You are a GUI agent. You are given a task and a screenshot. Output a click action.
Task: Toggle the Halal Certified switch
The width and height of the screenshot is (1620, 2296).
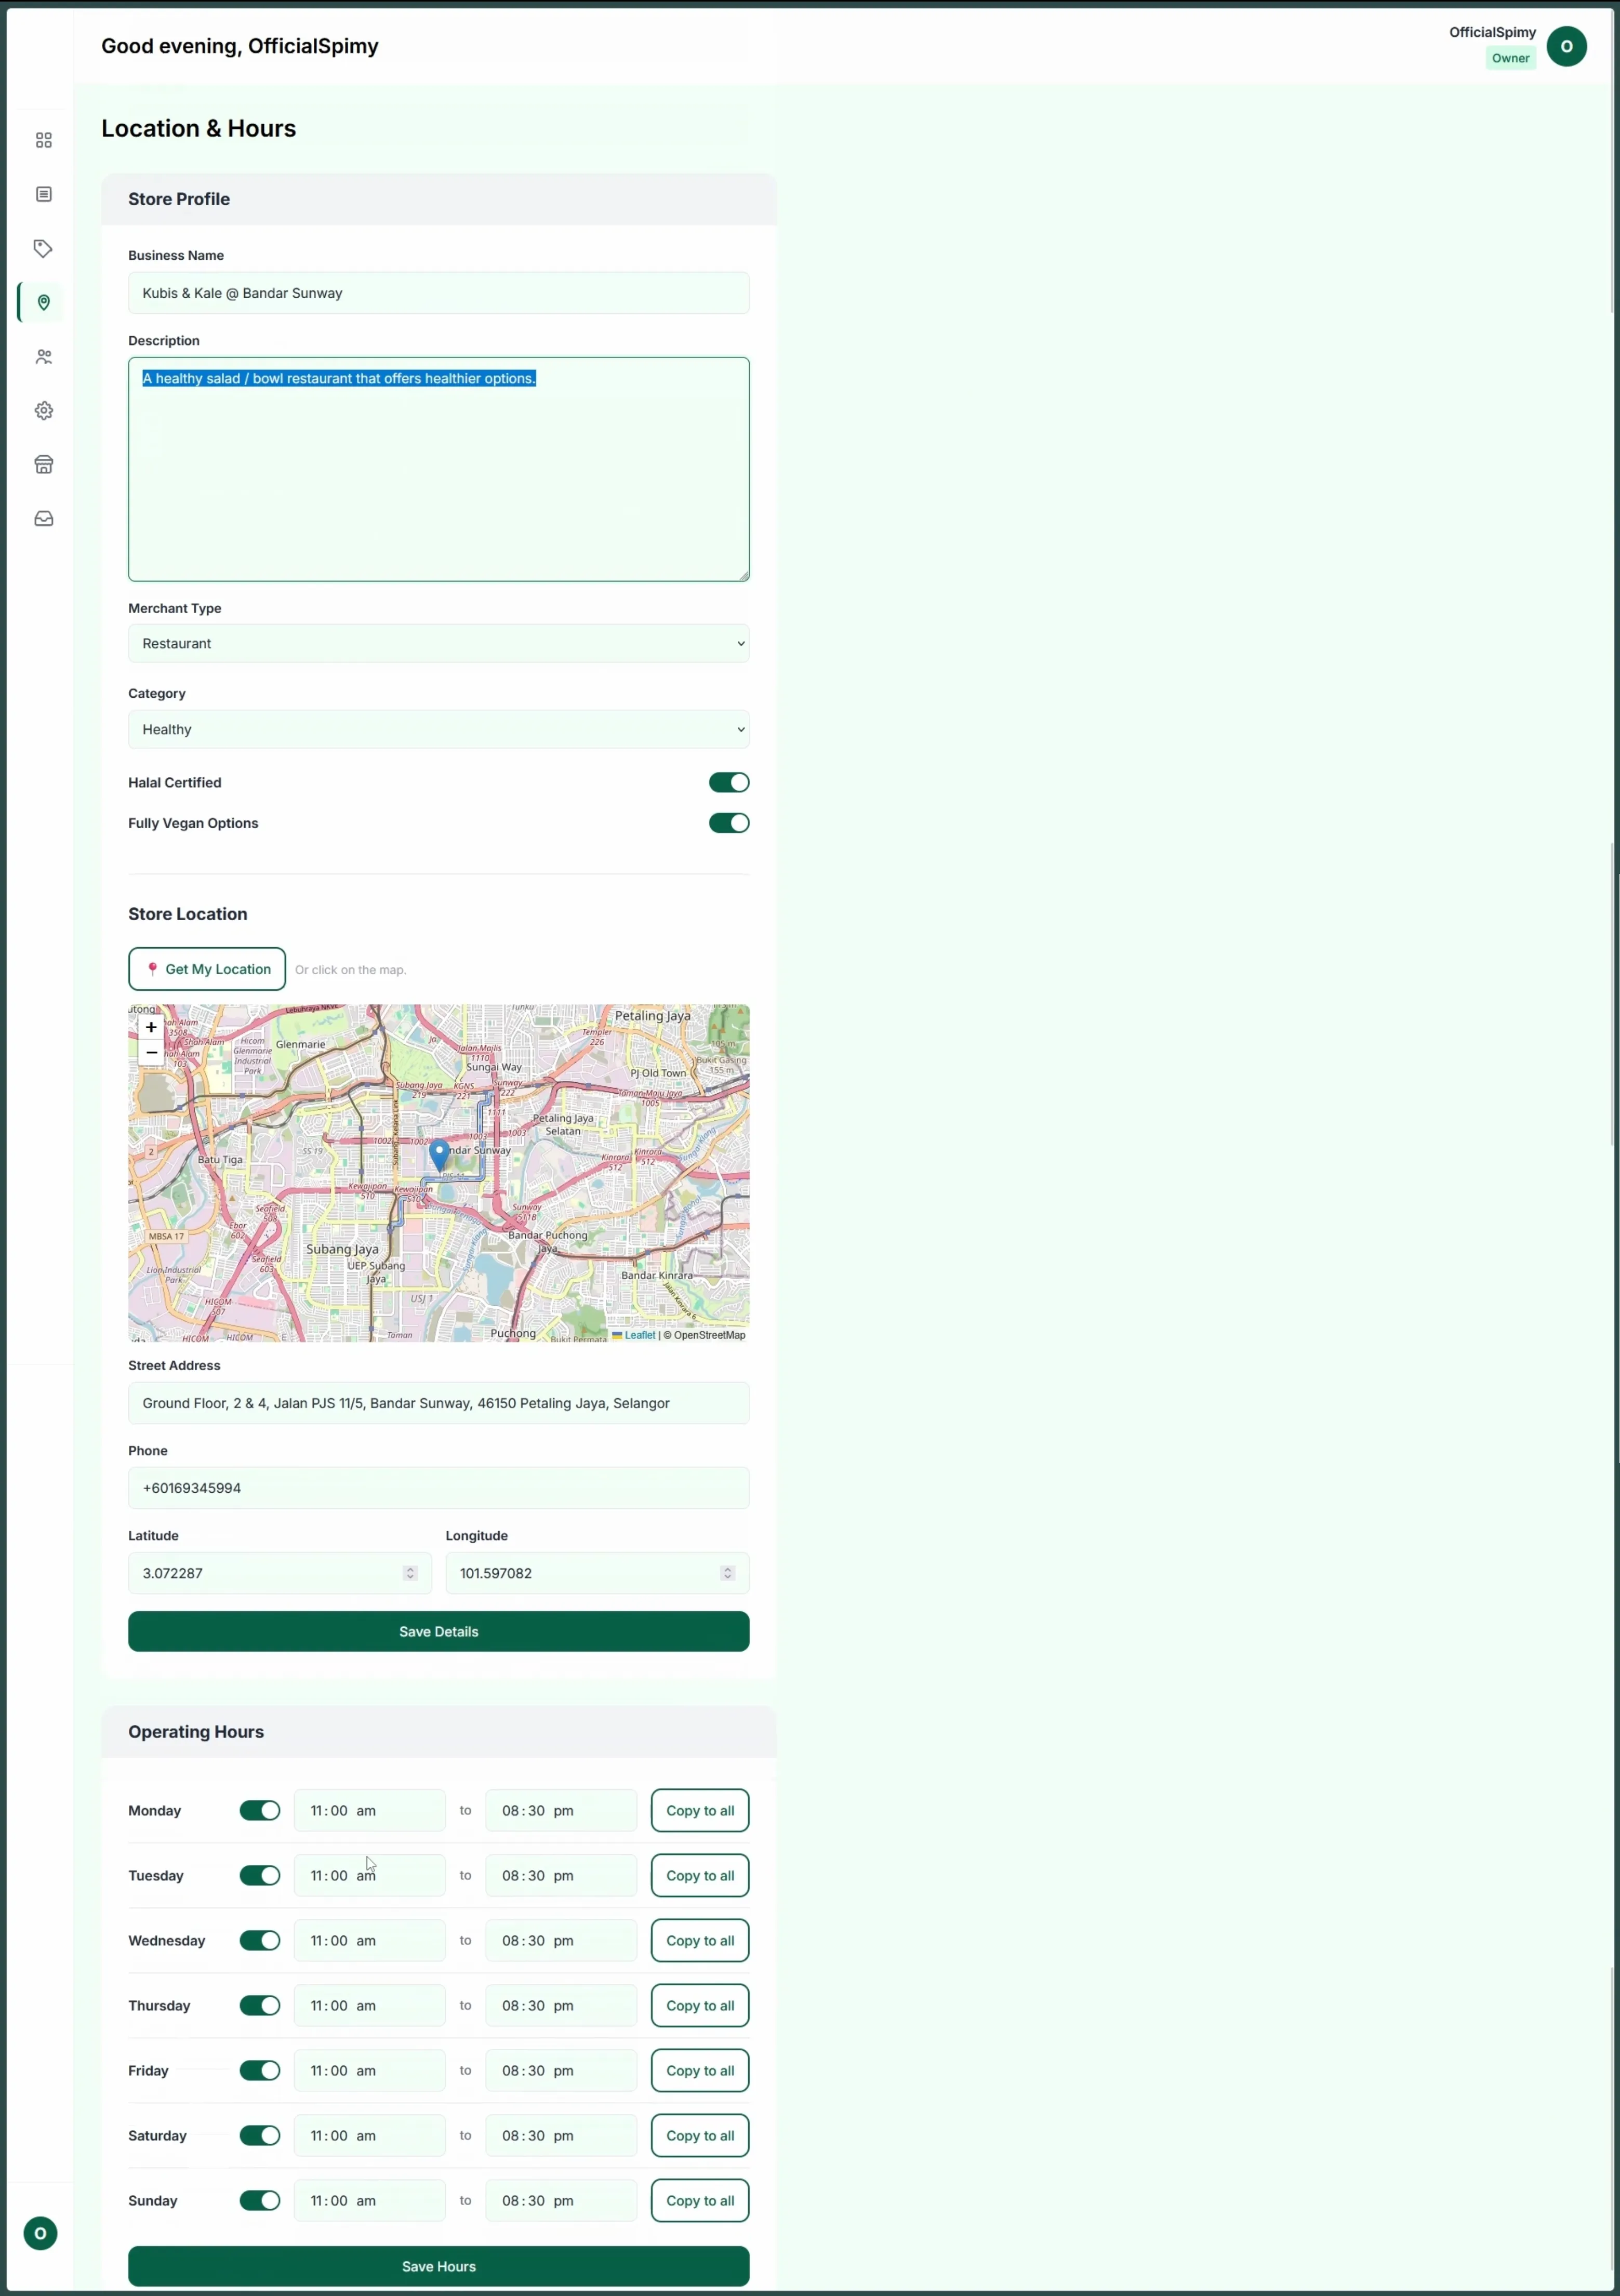tap(729, 782)
